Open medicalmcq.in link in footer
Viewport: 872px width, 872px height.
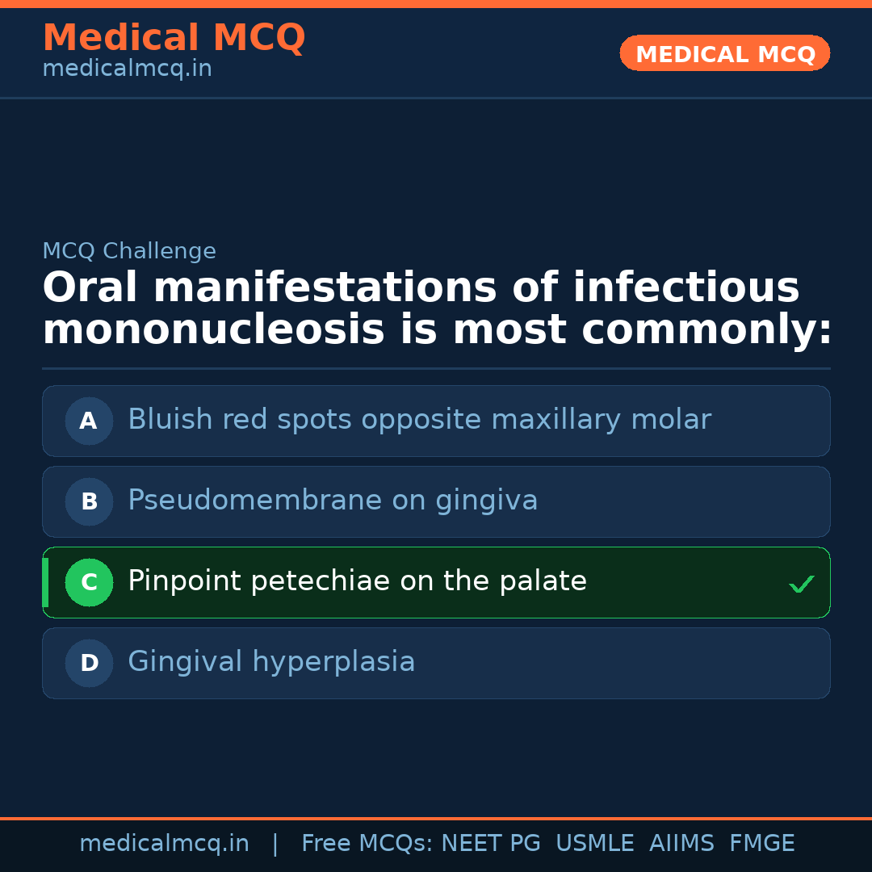pos(164,844)
